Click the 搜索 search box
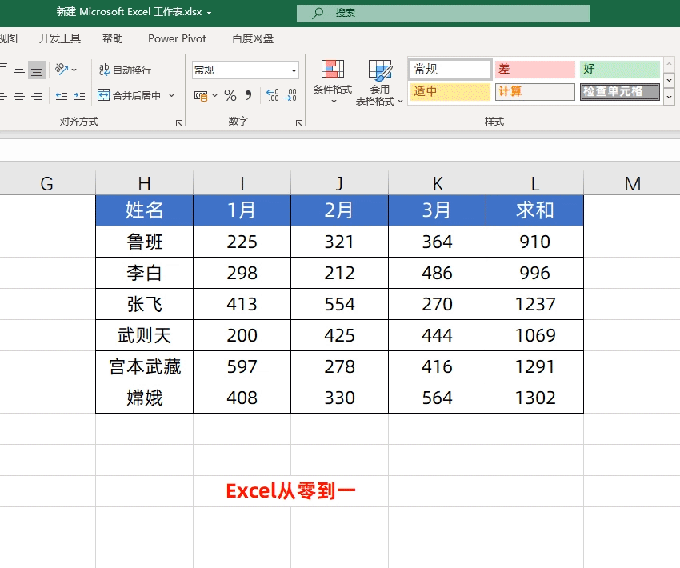Image resolution: width=680 pixels, height=568 pixels. tap(442, 13)
